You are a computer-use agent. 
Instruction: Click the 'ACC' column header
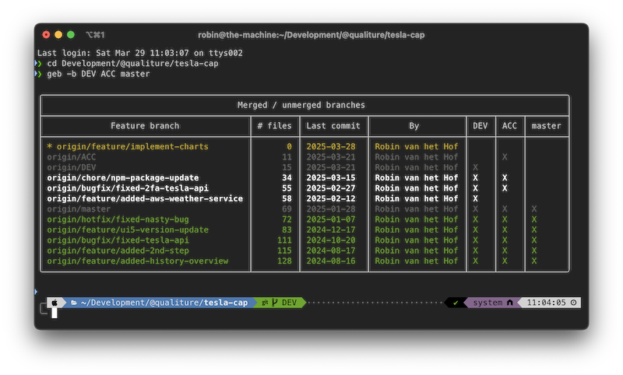[509, 126]
